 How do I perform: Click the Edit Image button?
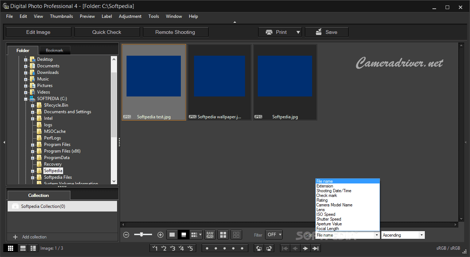point(38,32)
